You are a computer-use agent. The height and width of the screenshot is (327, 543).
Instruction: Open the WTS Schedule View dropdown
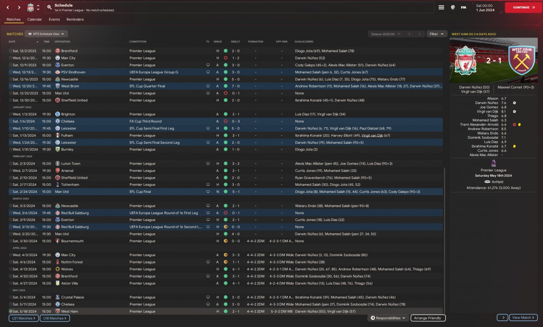(x=46, y=34)
